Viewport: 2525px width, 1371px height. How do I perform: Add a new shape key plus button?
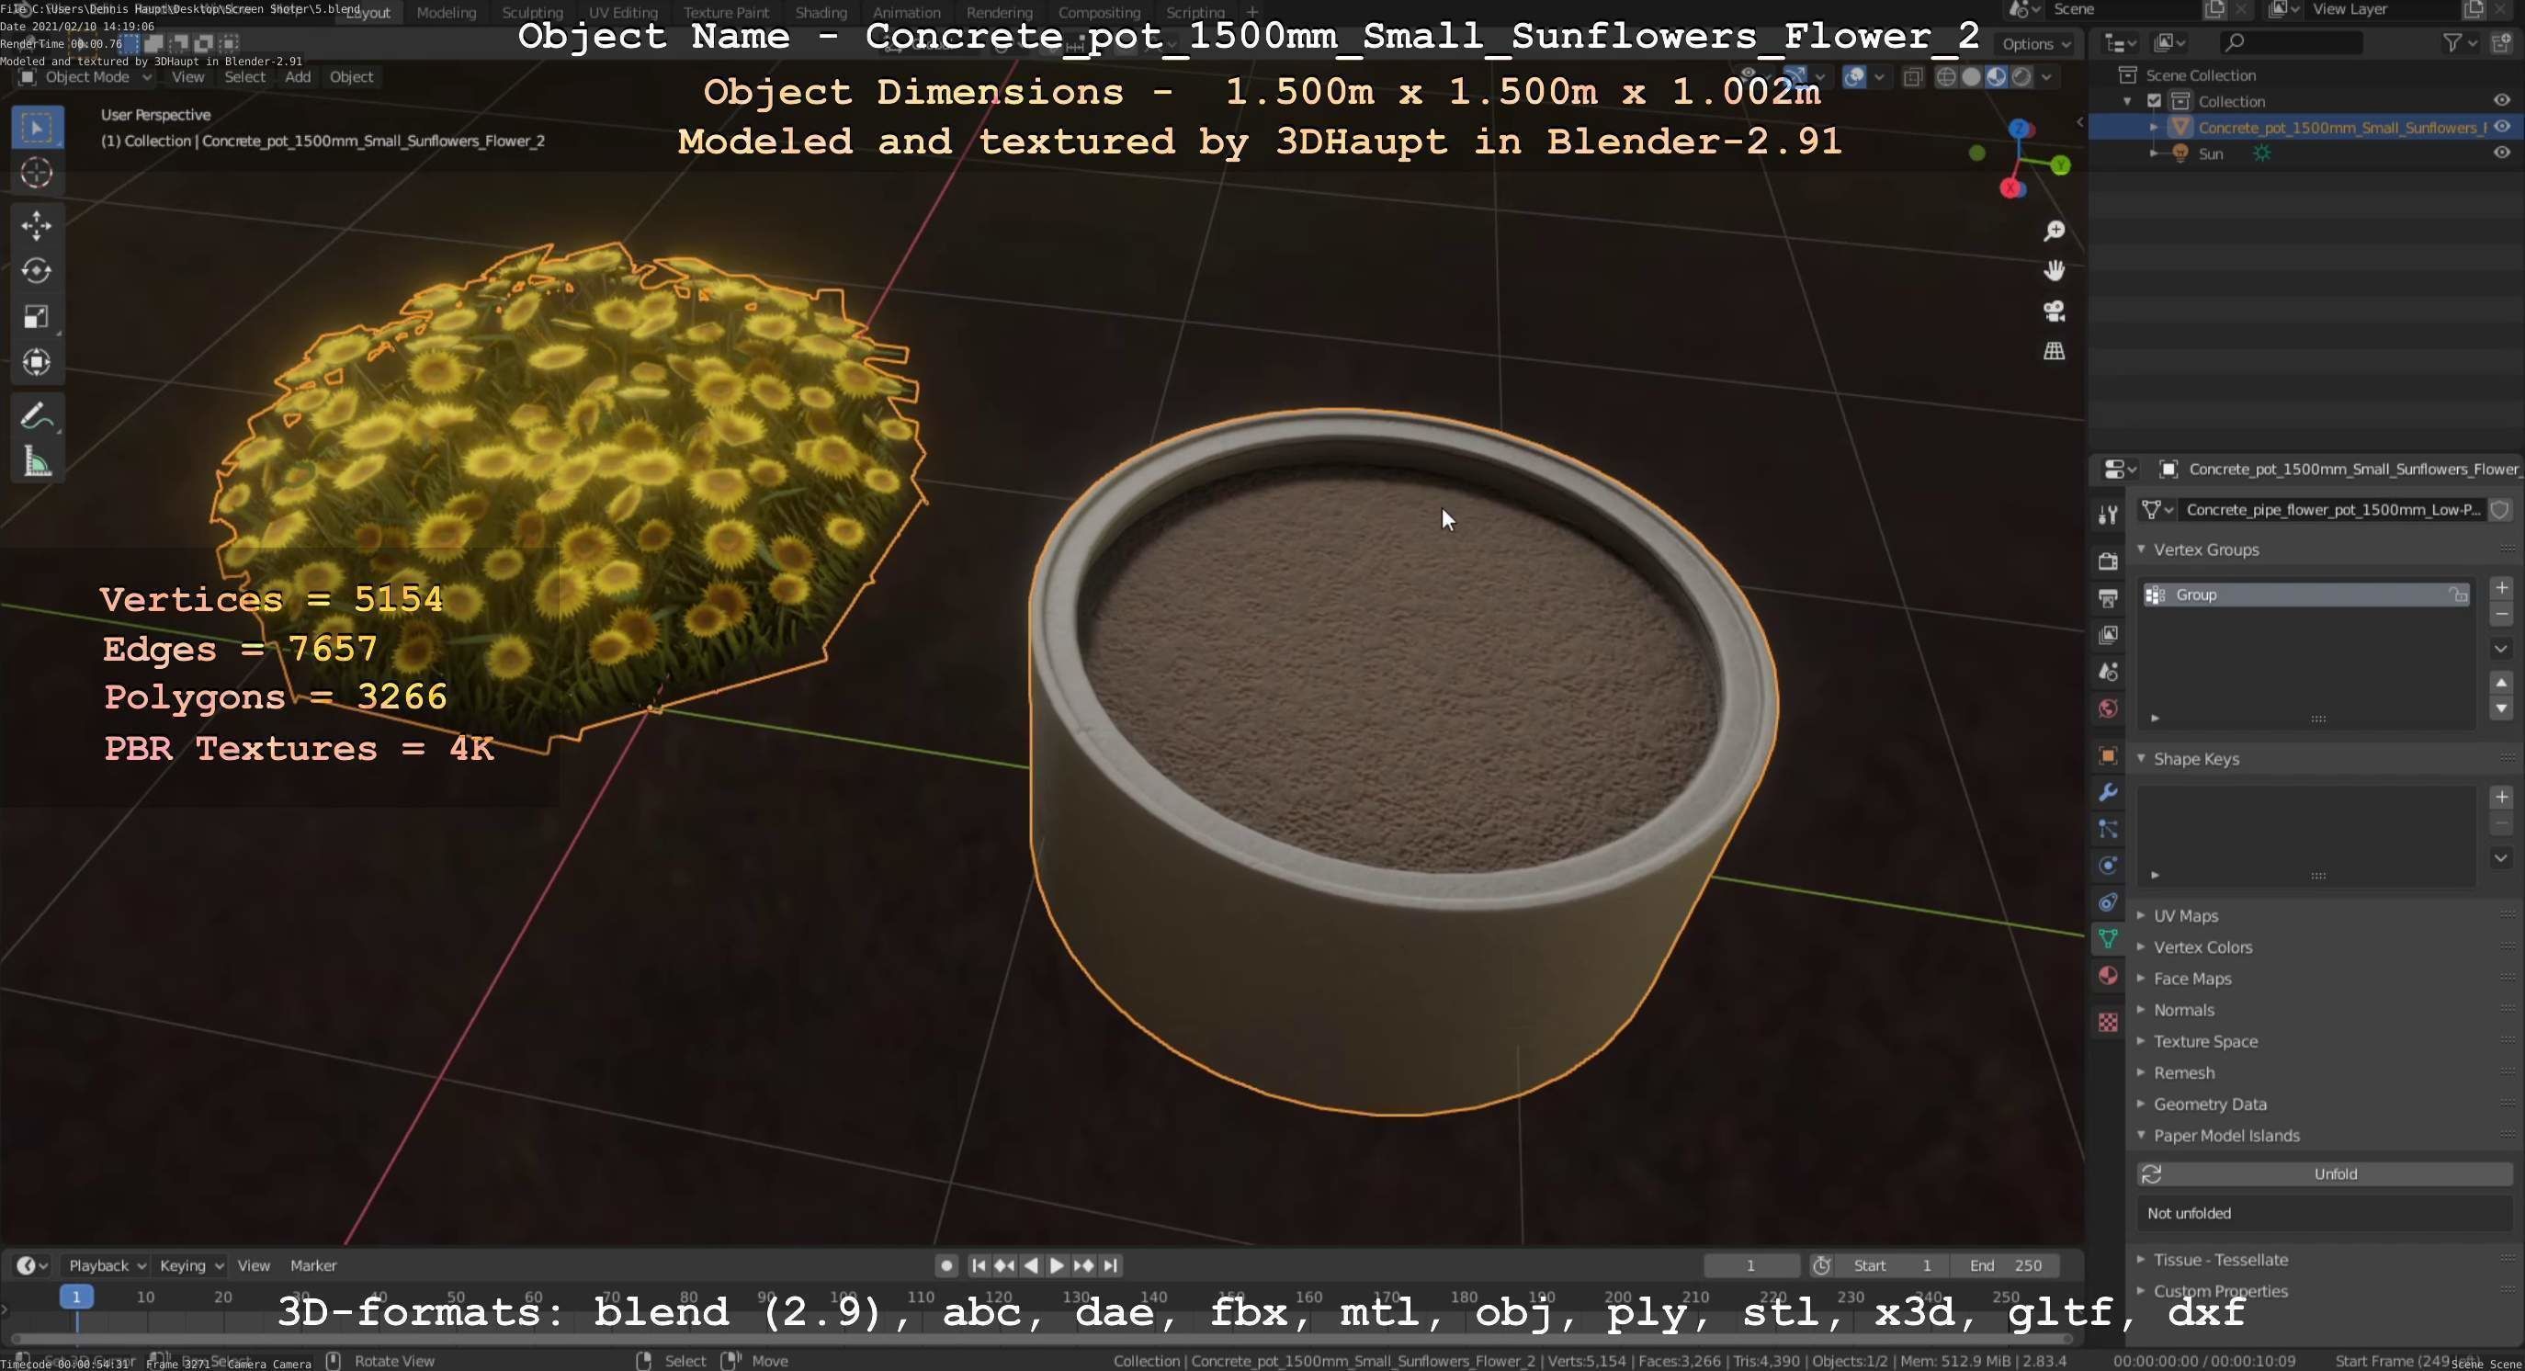click(2501, 797)
